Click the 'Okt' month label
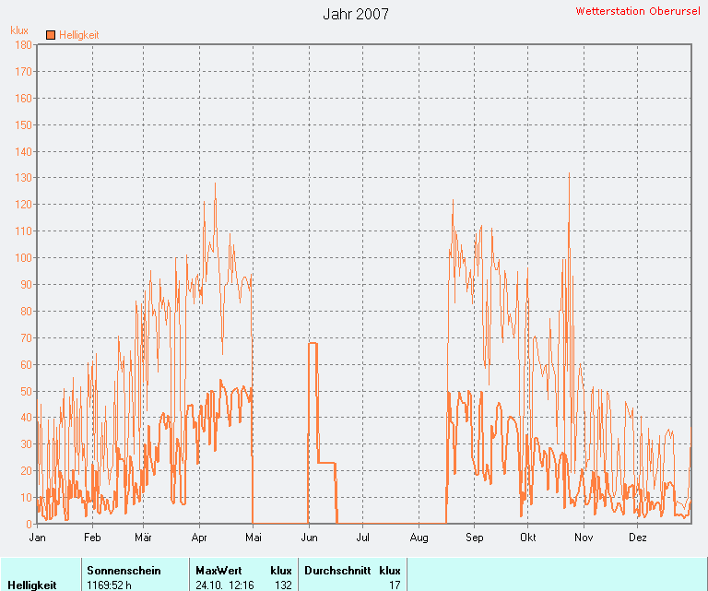 tap(528, 538)
